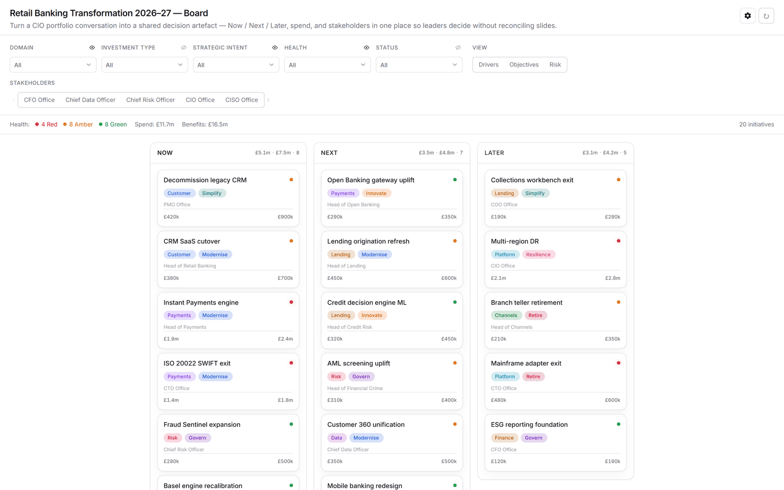Click the red health dot on Multi-region DR
This screenshot has width=784, height=490.
[619, 241]
